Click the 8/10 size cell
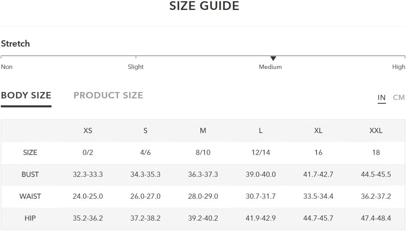 [203, 153]
